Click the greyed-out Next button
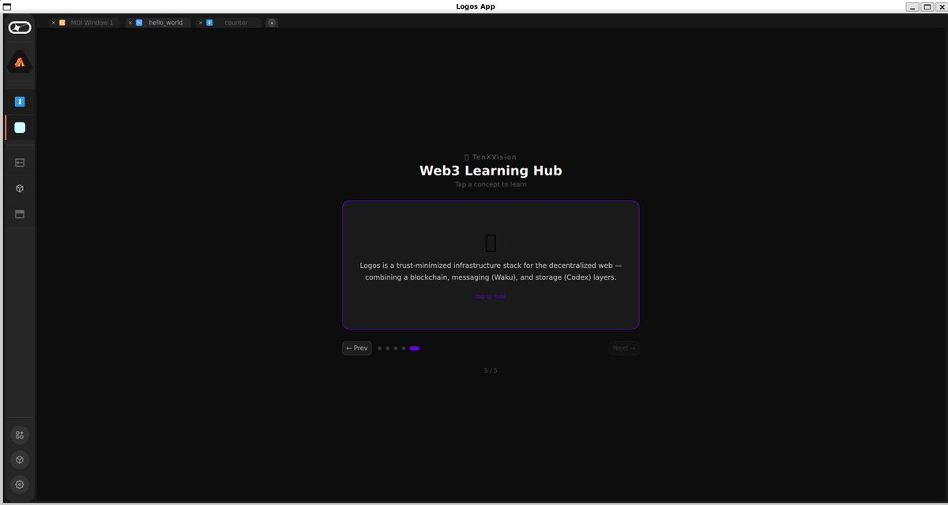Viewport: 948px width, 505px height. [624, 348]
